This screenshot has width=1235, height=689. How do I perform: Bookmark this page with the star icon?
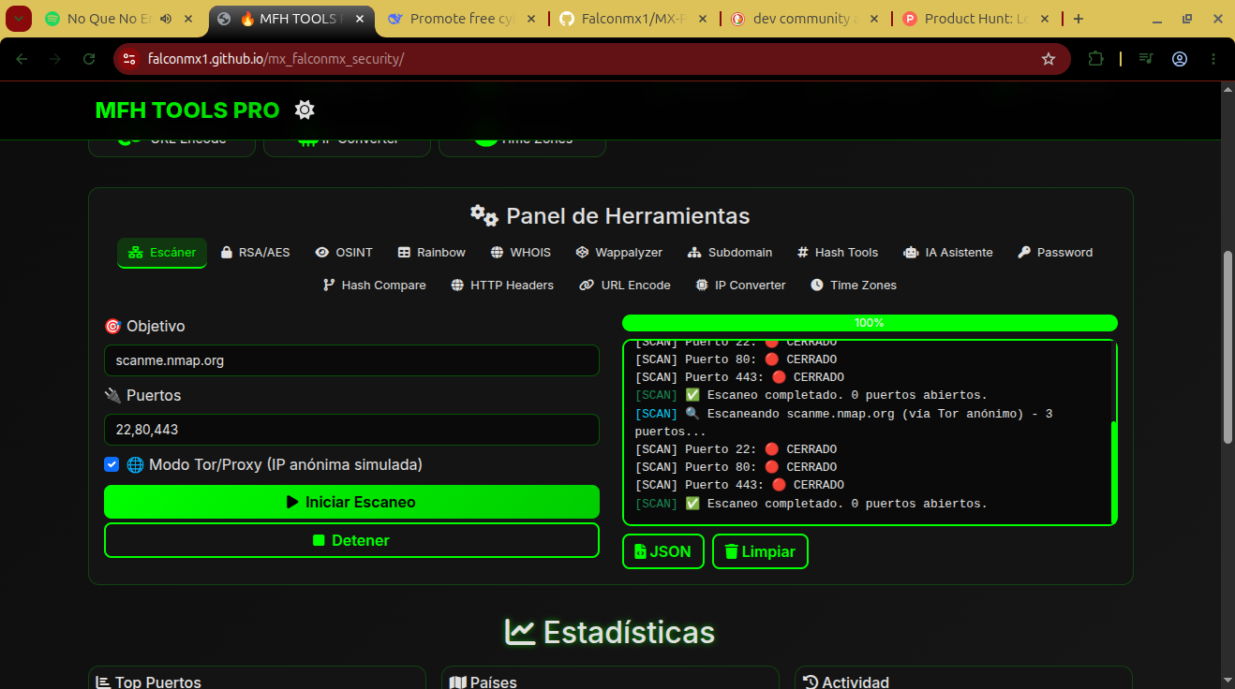pos(1049,59)
